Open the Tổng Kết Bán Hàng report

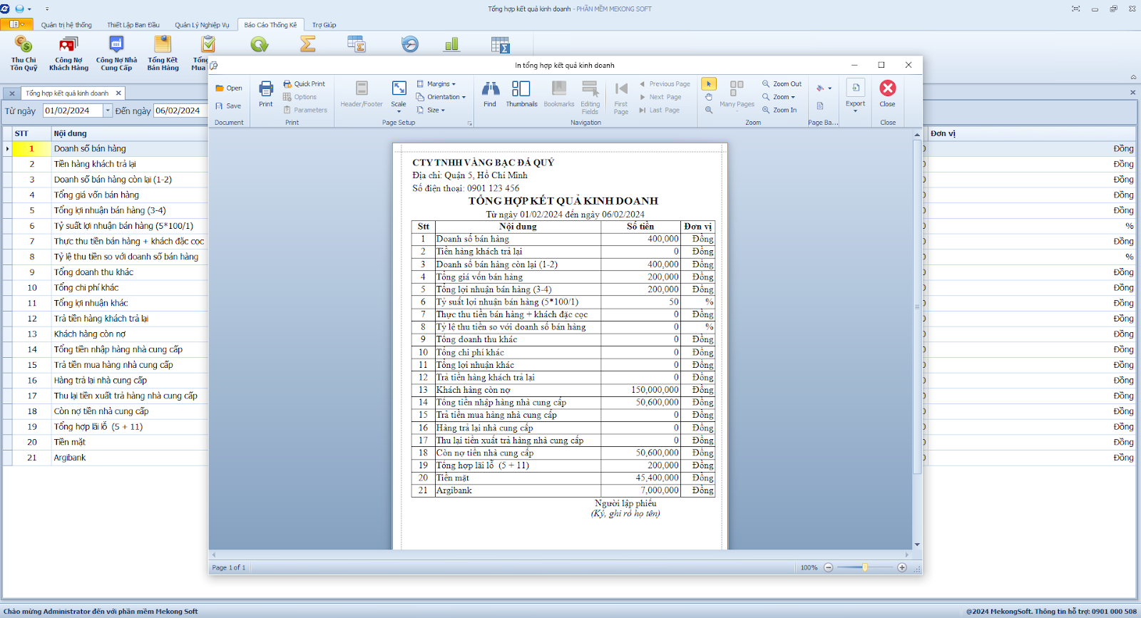pyautogui.click(x=163, y=53)
